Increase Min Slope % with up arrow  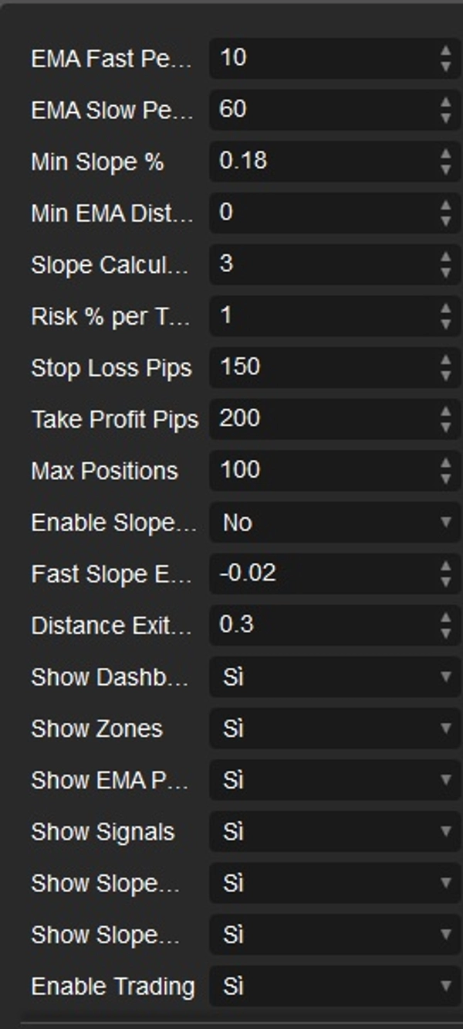[x=445, y=155]
